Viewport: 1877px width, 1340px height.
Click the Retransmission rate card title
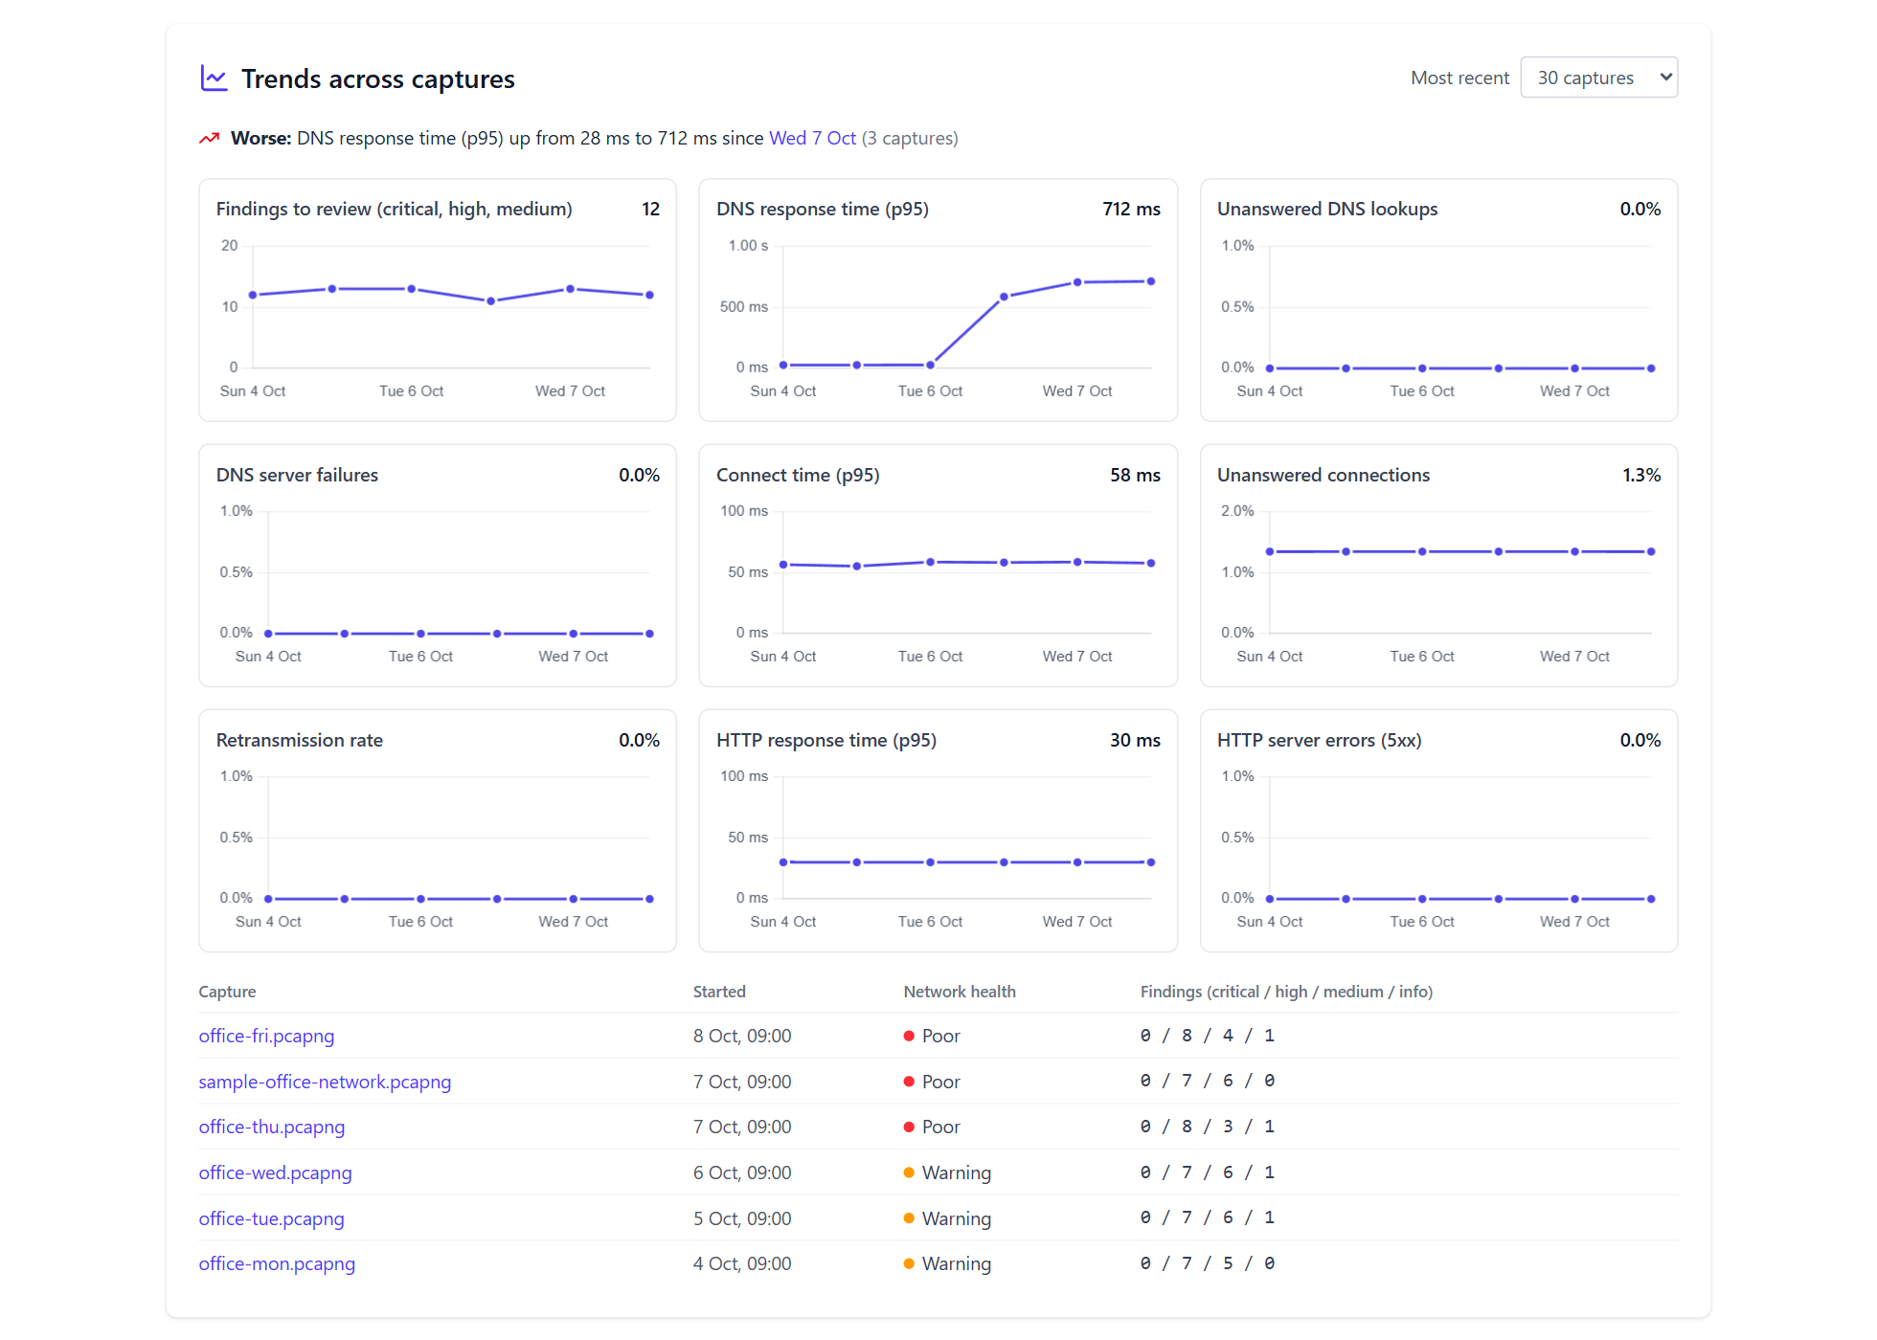pyautogui.click(x=299, y=740)
